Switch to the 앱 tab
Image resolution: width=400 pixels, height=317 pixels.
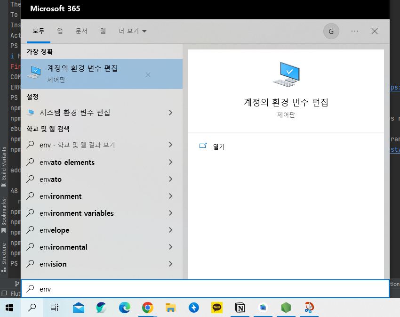60,31
